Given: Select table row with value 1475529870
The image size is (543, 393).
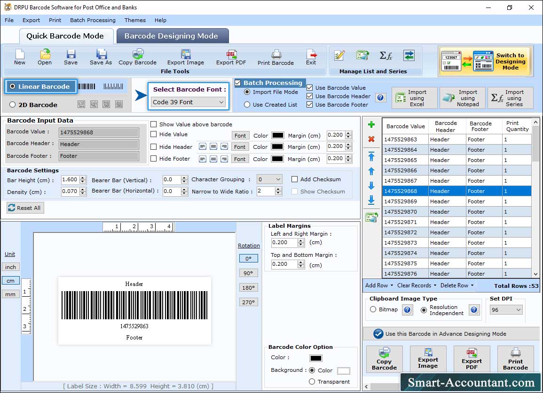Looking at the screenshot, I should tap(457, 212).
